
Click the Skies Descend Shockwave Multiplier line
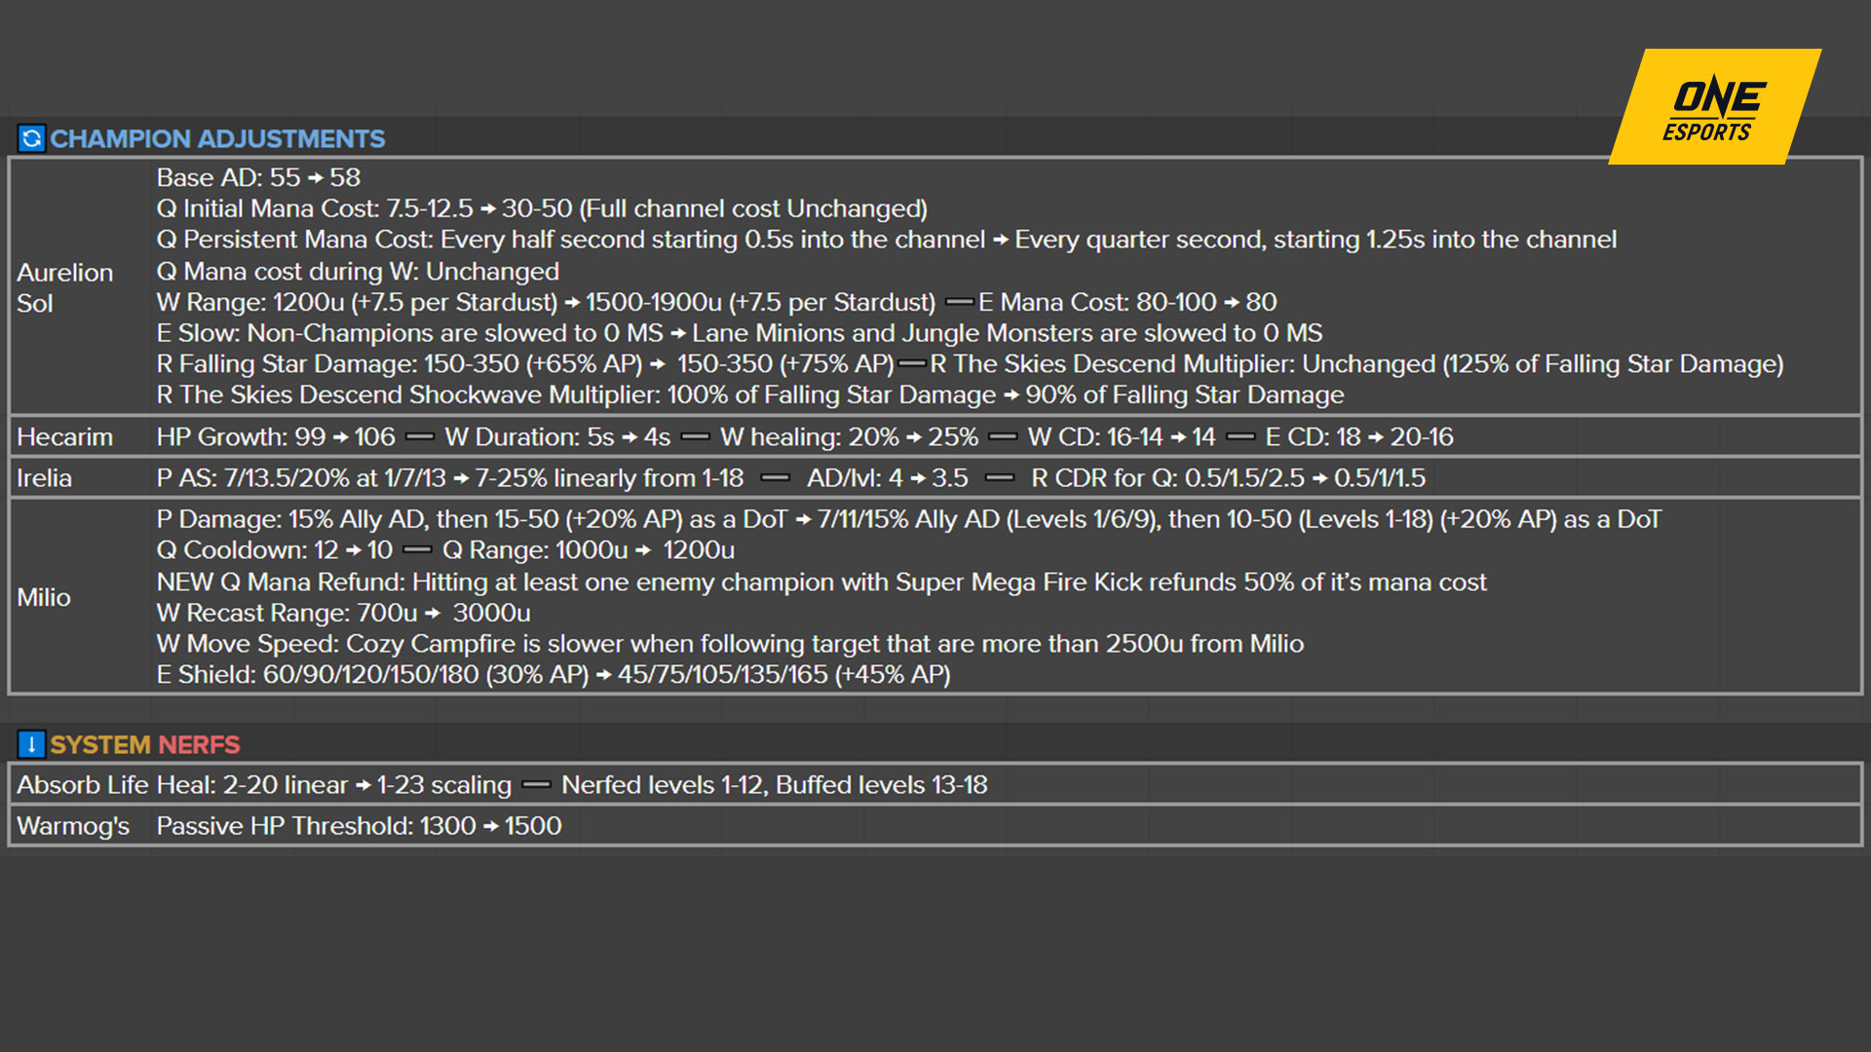749,394
